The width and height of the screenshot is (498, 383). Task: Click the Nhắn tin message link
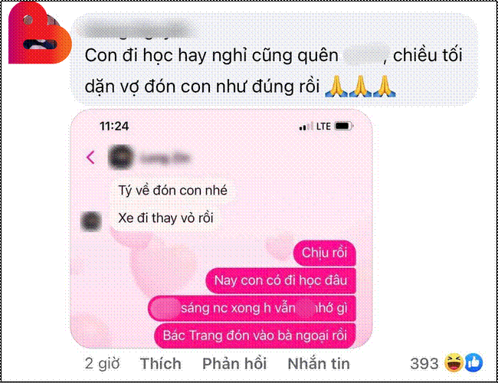click(319, 364)
